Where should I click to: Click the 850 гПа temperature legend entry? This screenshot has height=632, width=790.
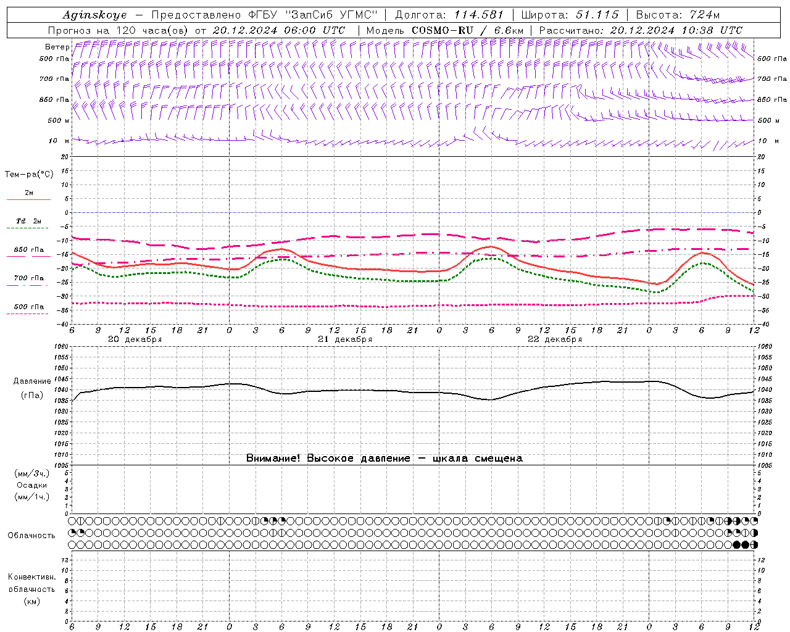(x=28, y=250)
